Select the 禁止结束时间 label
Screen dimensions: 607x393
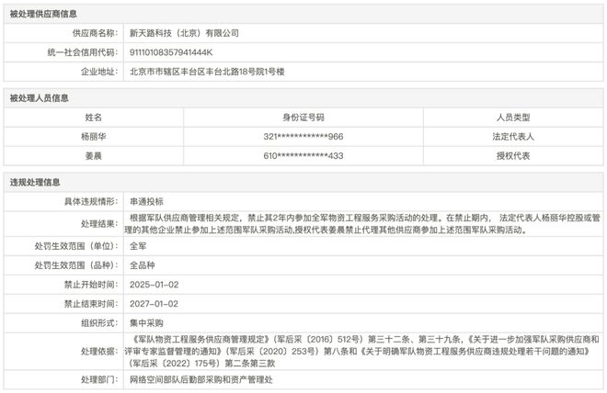(x=91, y=304)
